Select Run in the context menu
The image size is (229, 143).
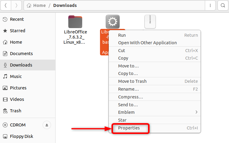coord(122,35)
